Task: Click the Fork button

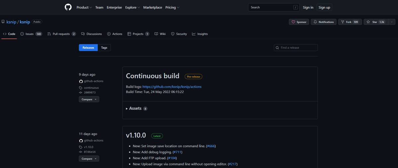Action: pyautogui.click(x=350, y=22)
